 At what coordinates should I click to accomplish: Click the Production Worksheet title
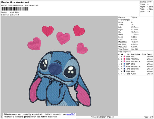point(15,2)
